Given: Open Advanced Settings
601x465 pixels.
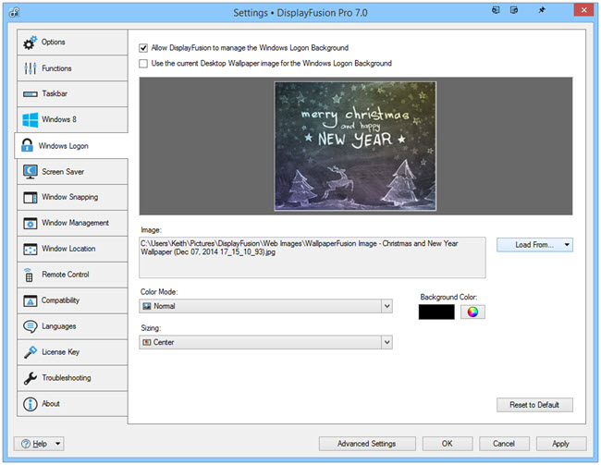Looking at the screenshot, I should [367, 444].
